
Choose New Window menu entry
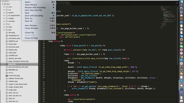pos(39,25)
